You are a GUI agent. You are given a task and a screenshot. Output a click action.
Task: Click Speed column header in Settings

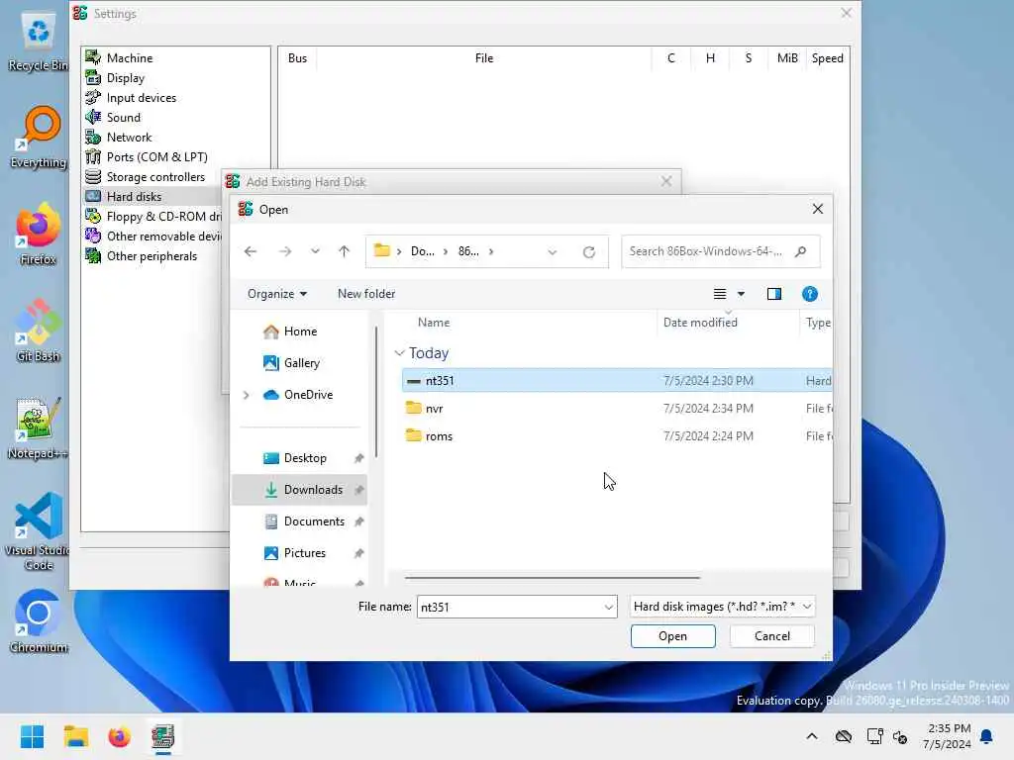827,58
